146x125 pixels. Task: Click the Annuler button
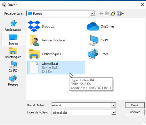coord(135,112)
